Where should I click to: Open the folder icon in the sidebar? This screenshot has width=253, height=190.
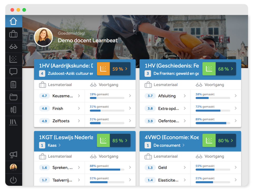point(13,97)
